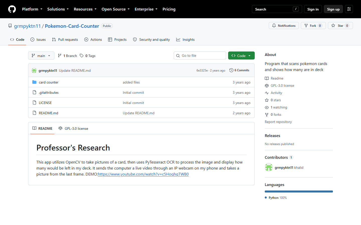Image resolution: width=361 pixels, height=225 pixels.
Task: Expand the Resources menu
Action: pyautogui.click(x=85, y=9)
